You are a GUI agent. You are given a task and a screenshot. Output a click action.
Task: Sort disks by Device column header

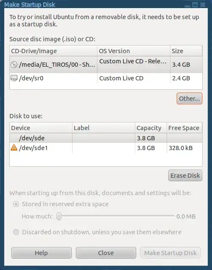(x=41, y=128)
